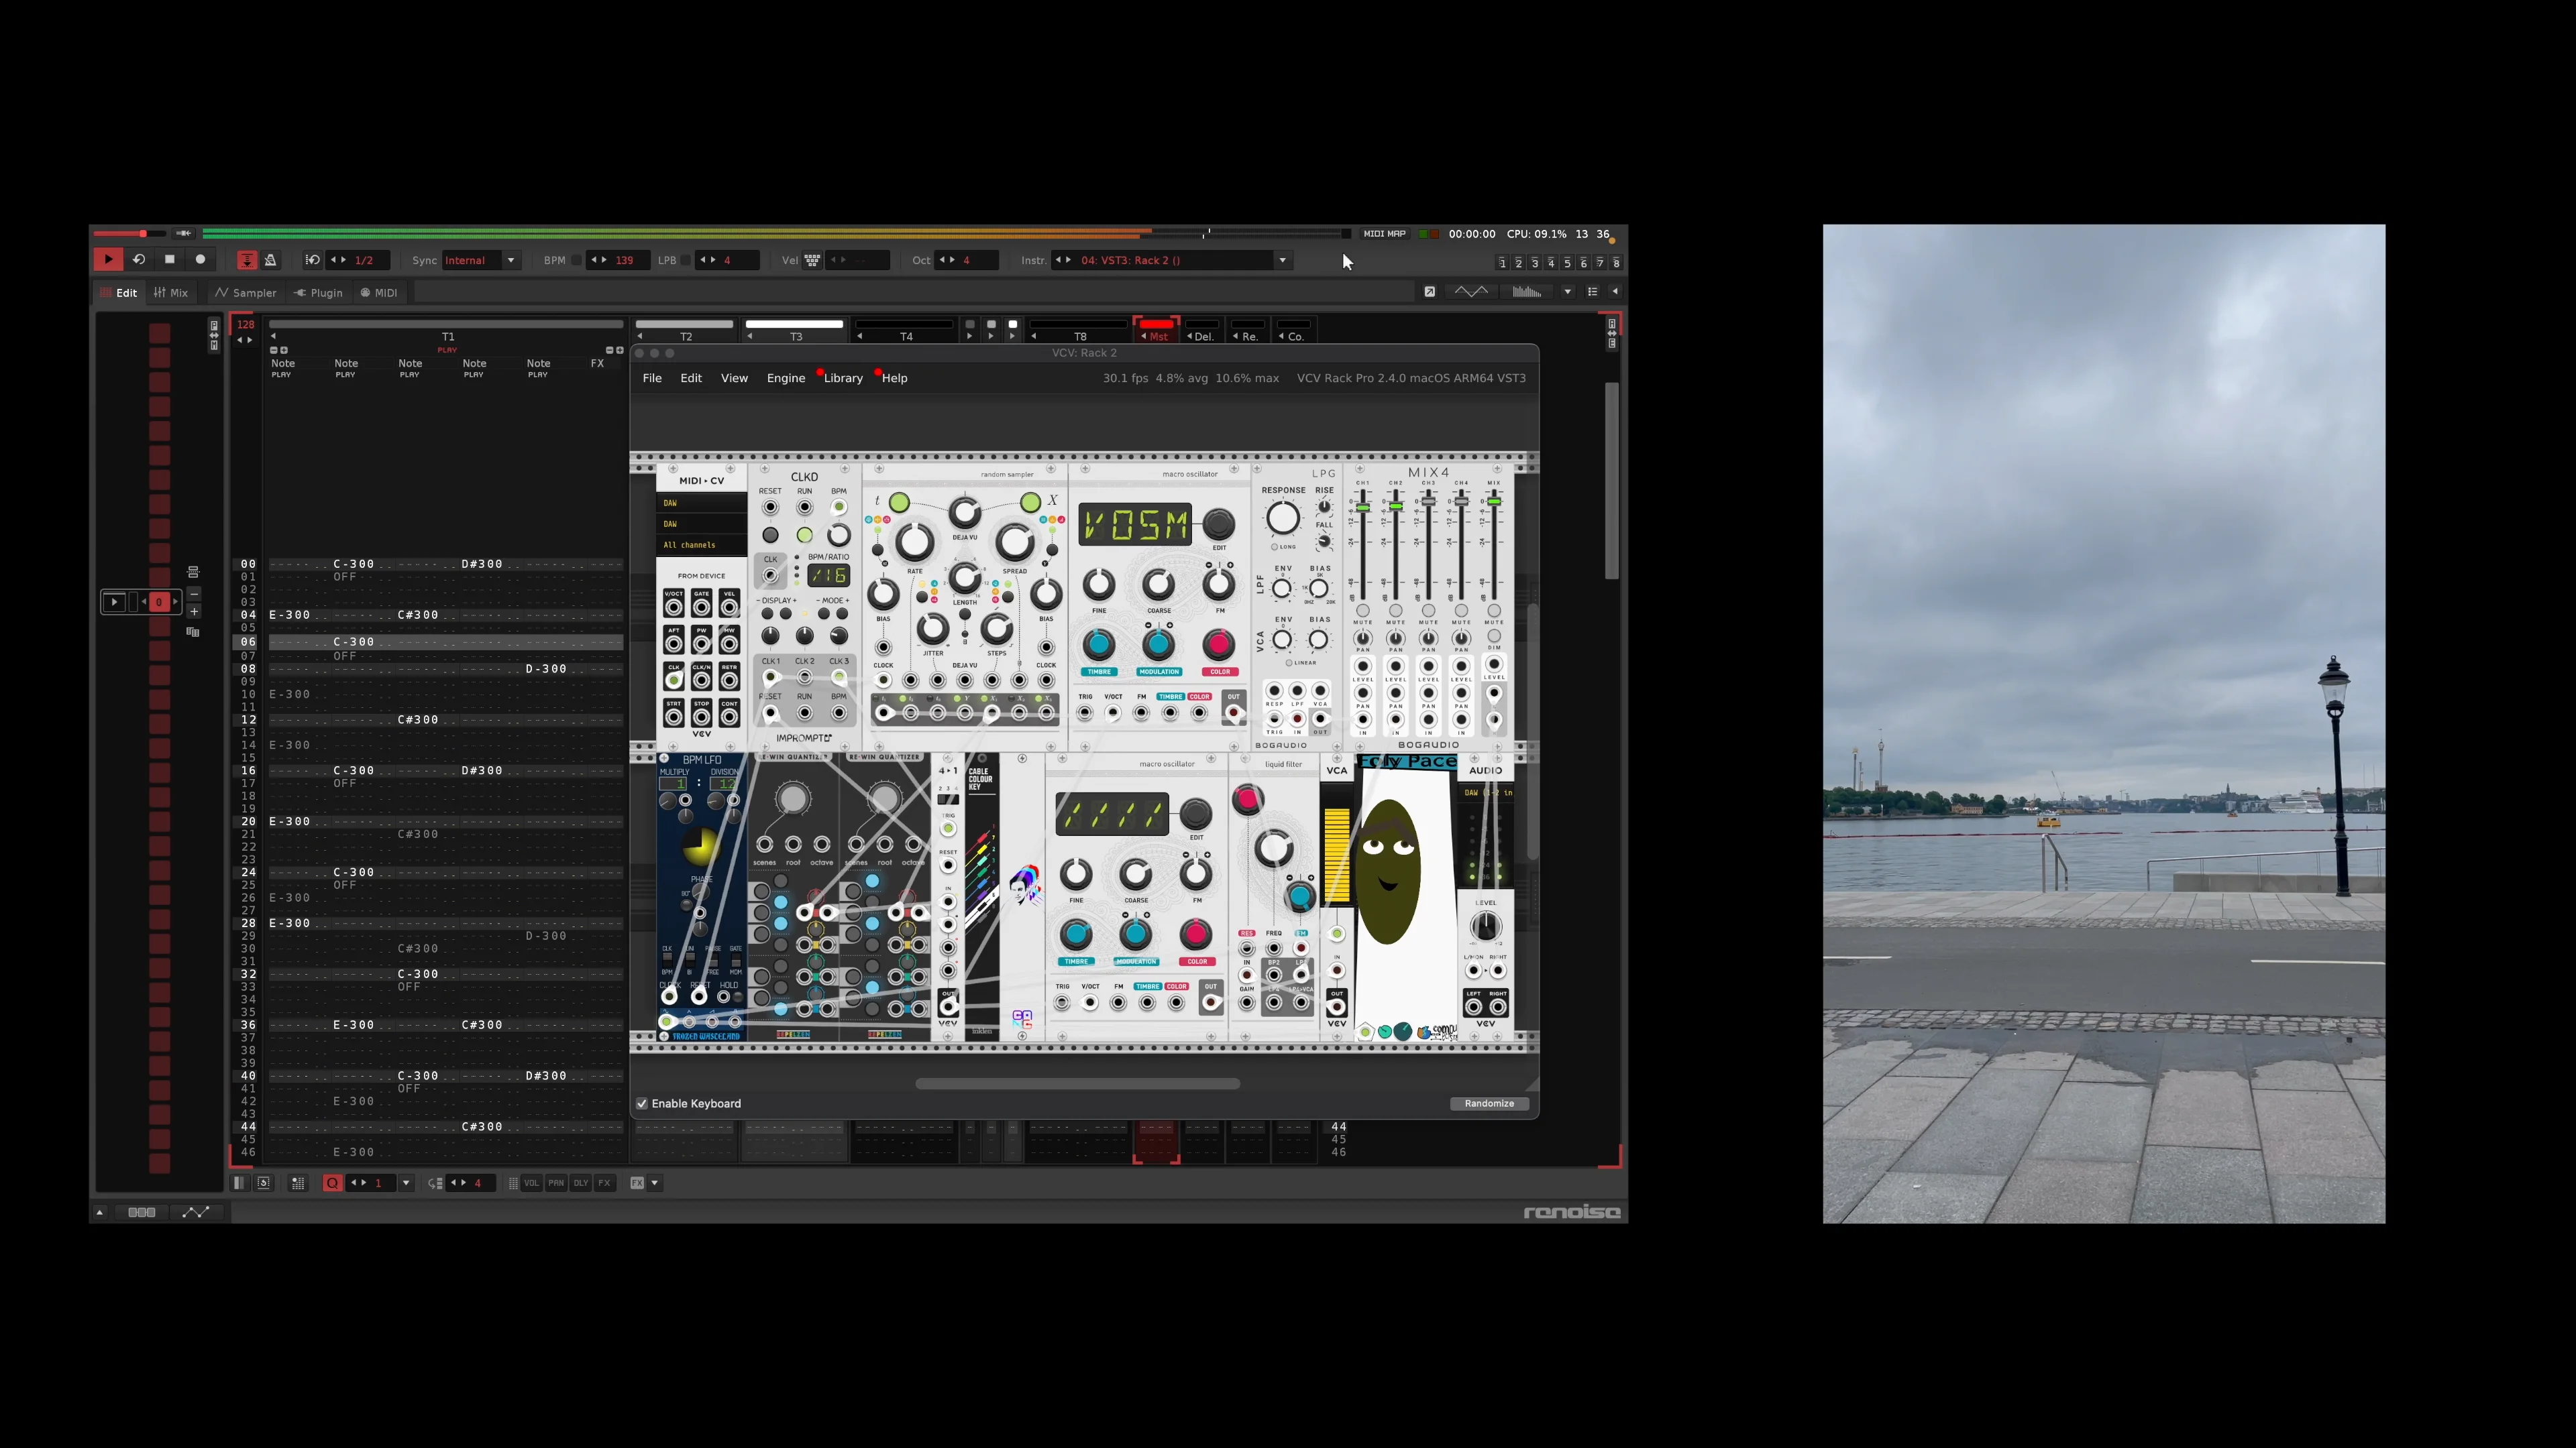Uncheck the Enable Keyboard checkbox
The width and height of the screenshot is (2576, 1448).
[642, 1103]
